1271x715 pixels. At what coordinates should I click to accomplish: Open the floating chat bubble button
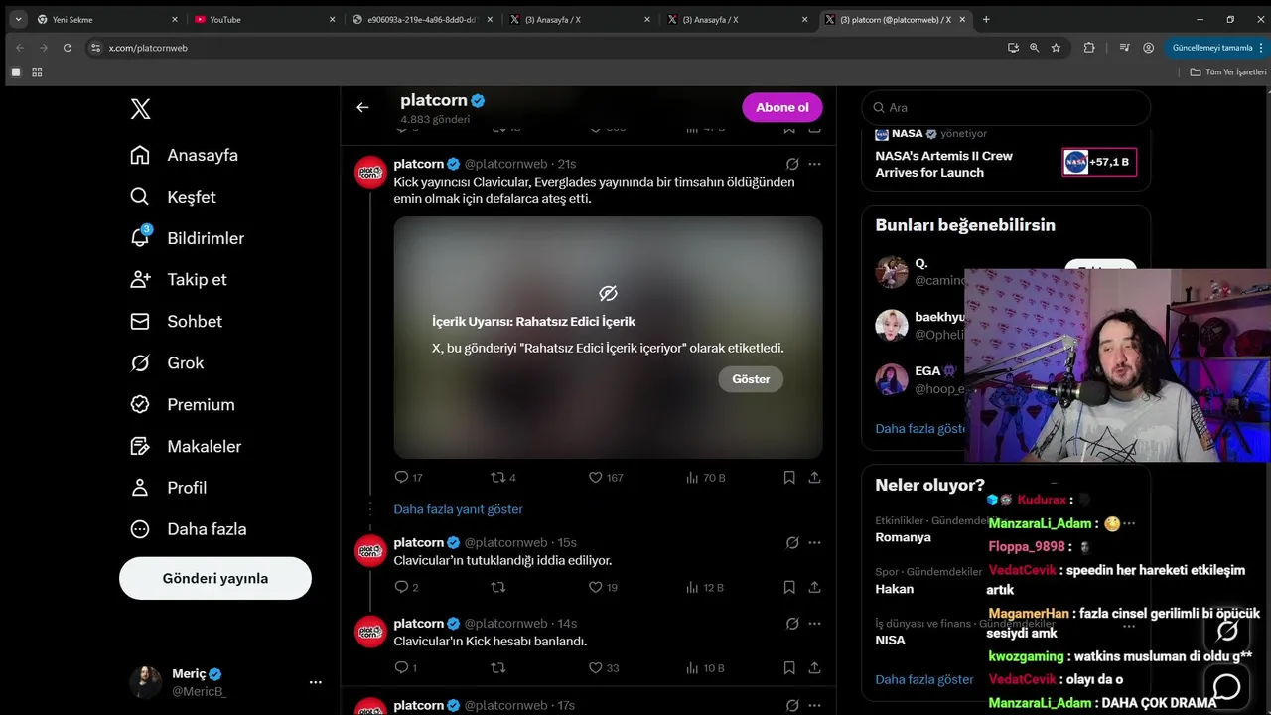1227,686
